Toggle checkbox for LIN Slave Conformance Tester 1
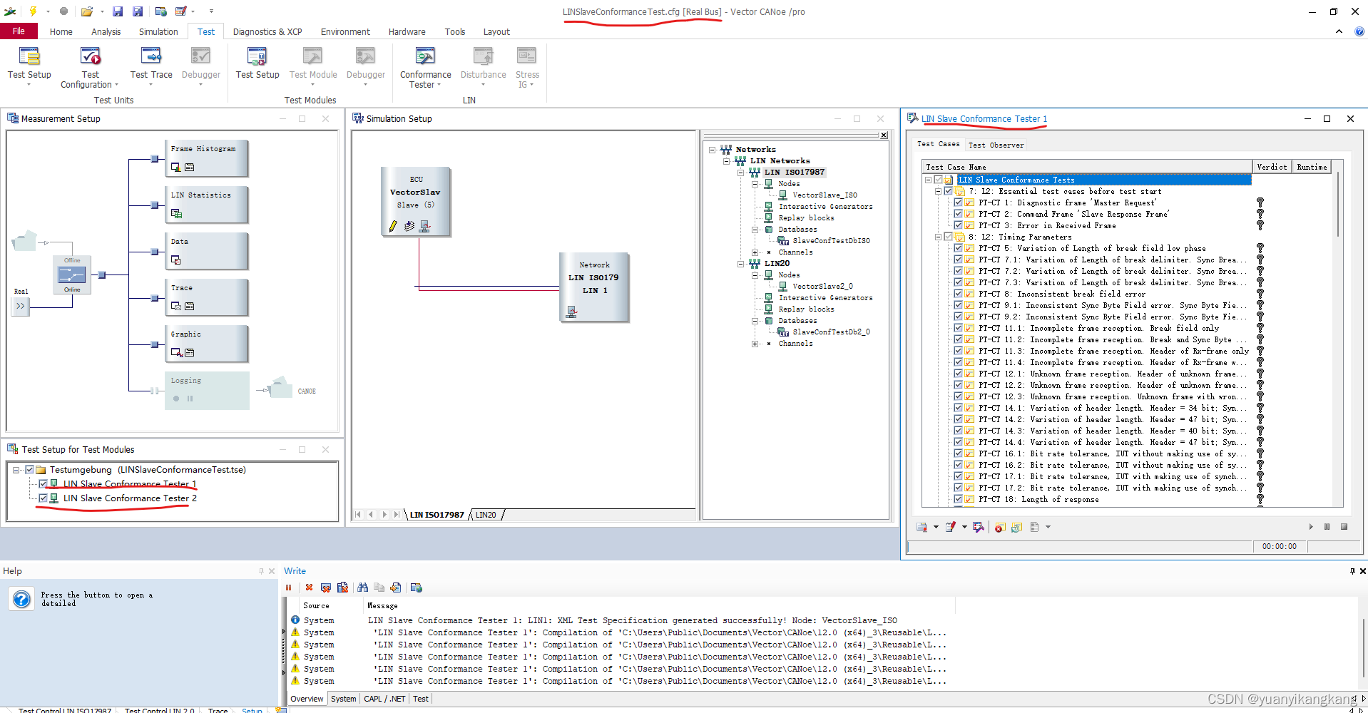This screenshot has width=1368, height=713. [43, 483]
